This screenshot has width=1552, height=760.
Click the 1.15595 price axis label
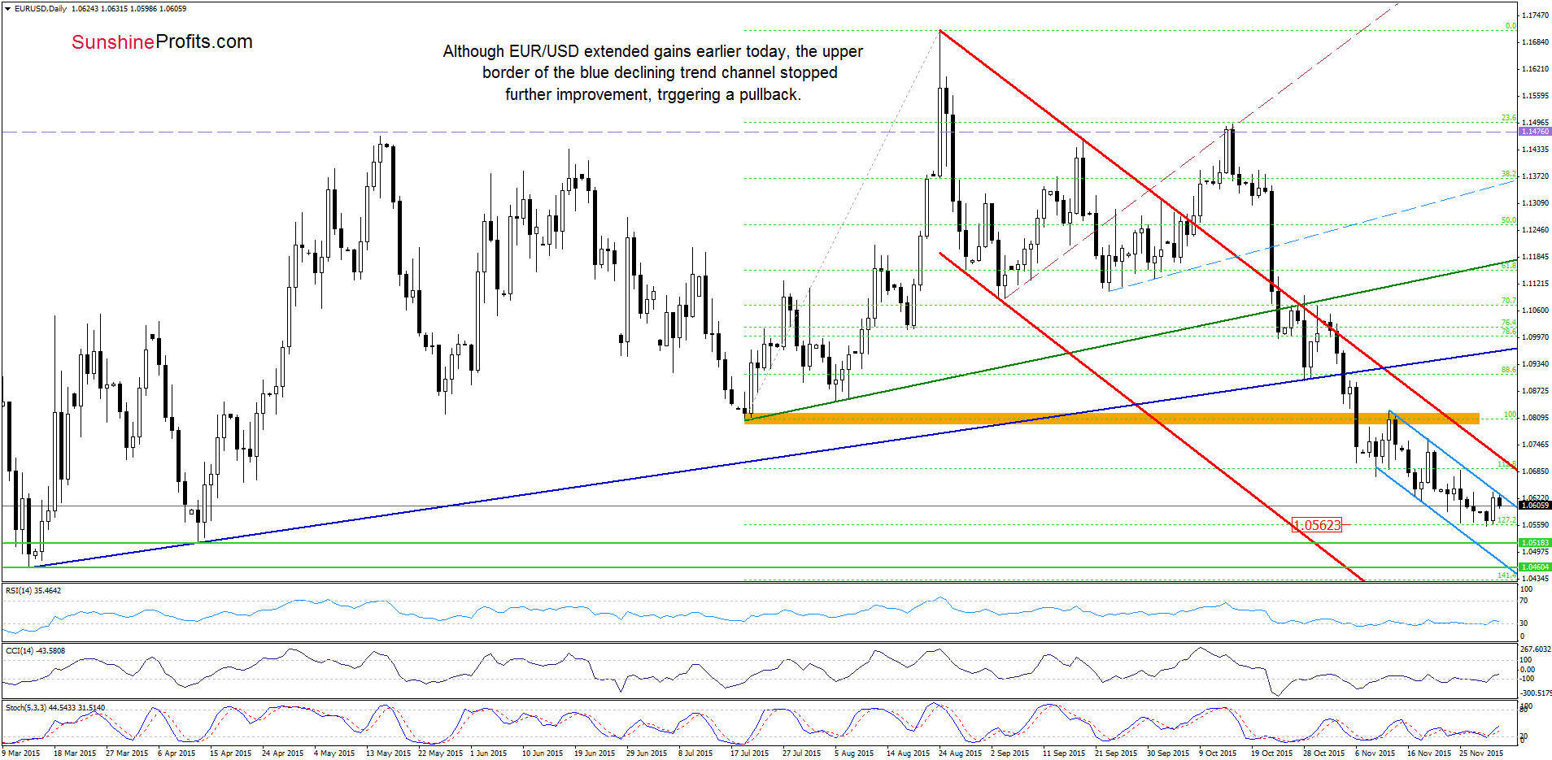pyautogui.click(x=1535, y=96)
